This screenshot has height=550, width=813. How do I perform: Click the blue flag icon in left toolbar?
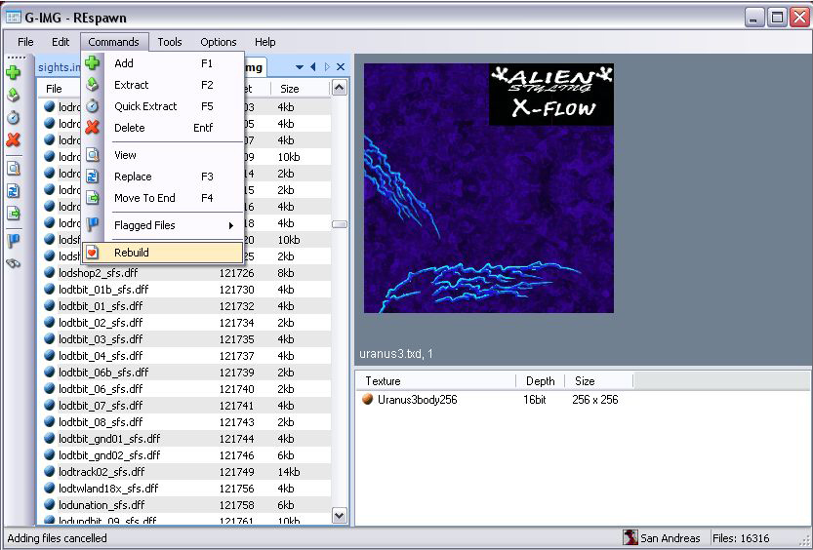coord(14,241)
